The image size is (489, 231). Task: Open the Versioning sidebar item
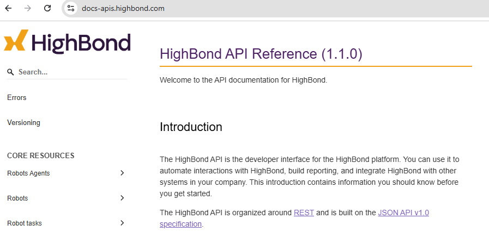point(23,122)
